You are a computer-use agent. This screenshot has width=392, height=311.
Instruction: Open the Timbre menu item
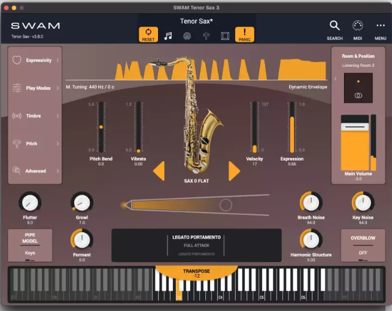tap(35, 116)
